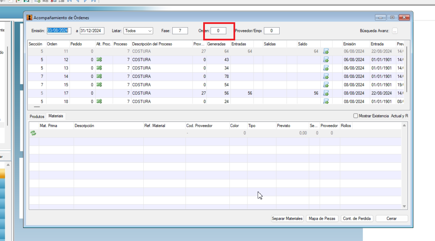This screenshot has height=241, width=435.
Task: Open the document icon on order 17 row
Action: tap(326, 93)
